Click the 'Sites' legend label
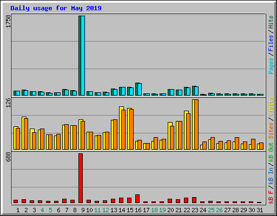 click(x=271, y=131)
